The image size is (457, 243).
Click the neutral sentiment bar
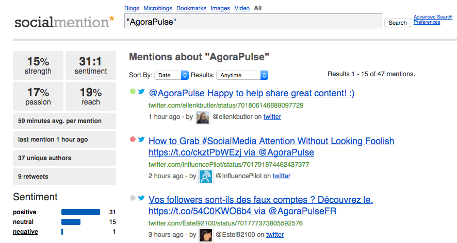click(x=71, y=222)
